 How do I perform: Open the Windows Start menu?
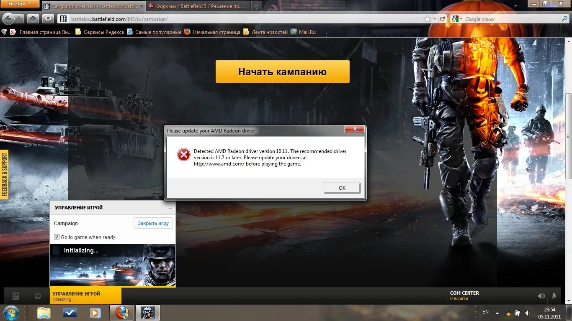pyautogui.click(x=10, y=313)
